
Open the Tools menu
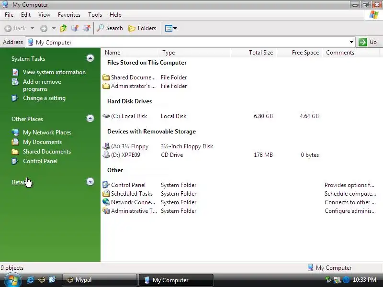95,15
